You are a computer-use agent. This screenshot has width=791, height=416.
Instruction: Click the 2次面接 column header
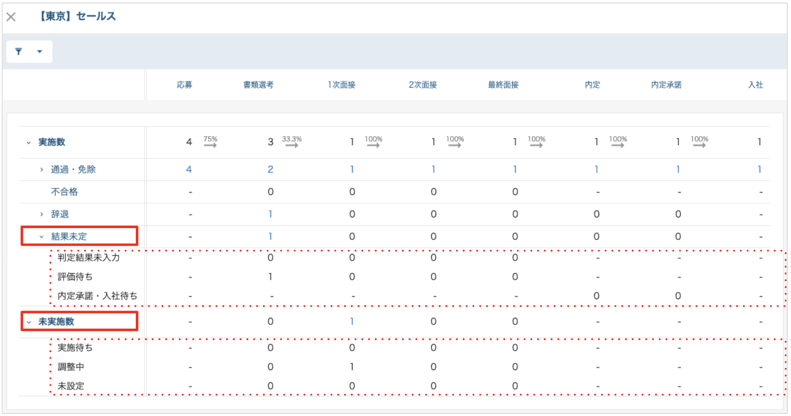click(423, 85)
